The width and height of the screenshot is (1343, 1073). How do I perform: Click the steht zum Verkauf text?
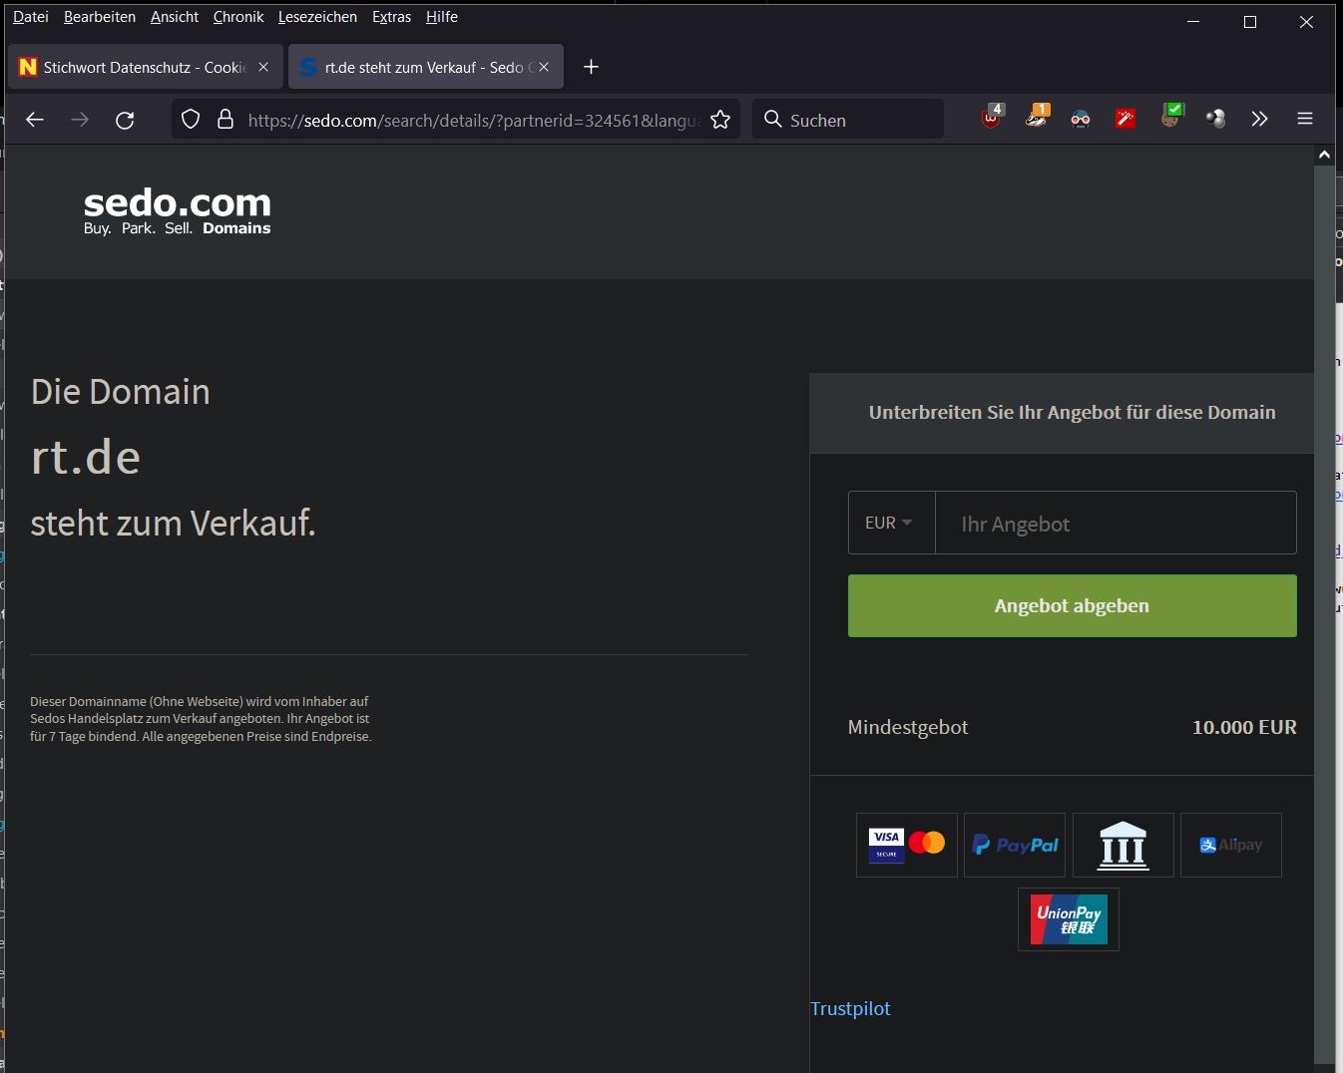click(173, 523)
